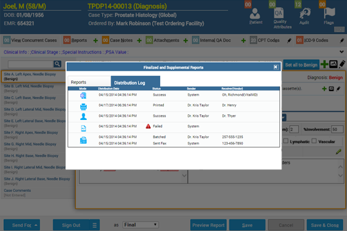Click Save & Close button
The width and height of the screenshot is (347, 231).
325,225
